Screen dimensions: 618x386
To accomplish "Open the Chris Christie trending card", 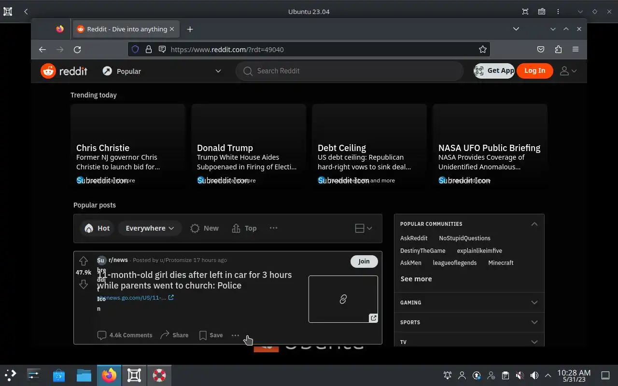I will [128, 147].
